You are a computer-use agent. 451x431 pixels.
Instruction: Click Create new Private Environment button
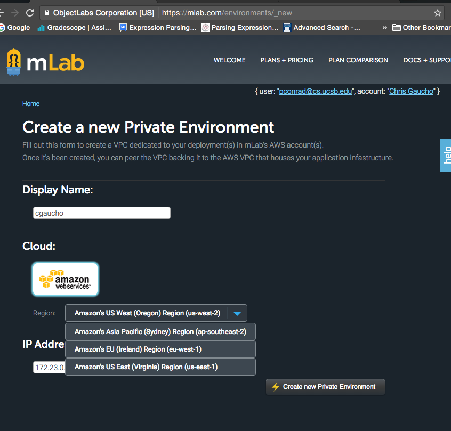(x=325, y=387)
